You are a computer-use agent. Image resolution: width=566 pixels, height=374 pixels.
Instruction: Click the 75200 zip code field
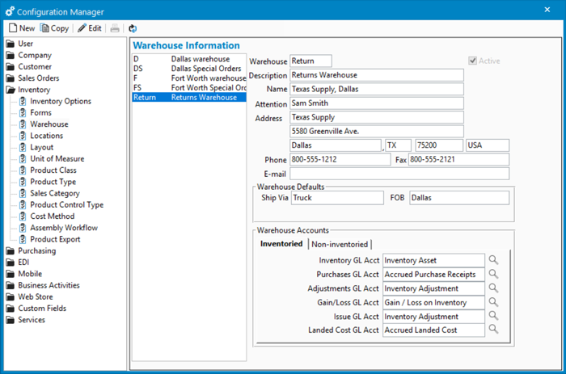click(x=439, y=145)
